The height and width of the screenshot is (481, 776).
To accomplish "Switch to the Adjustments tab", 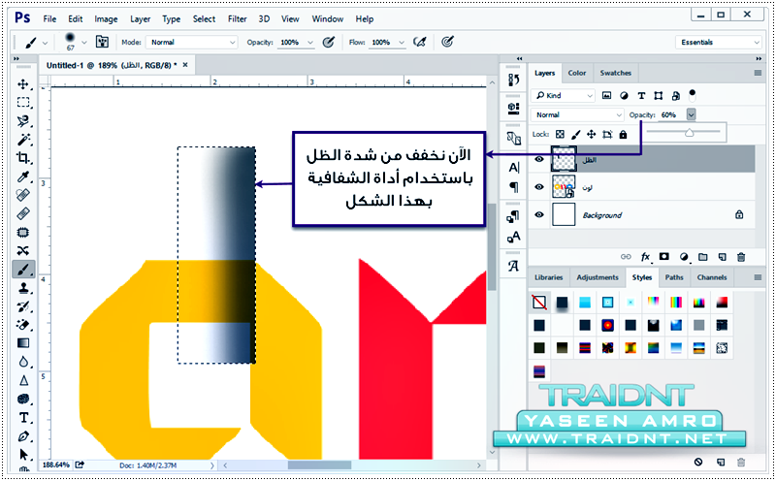I will tap(598, 277).
